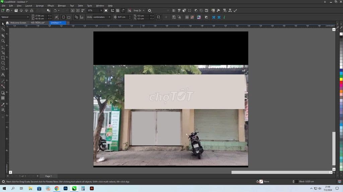
Task: Select the Transparency checkerboard tool
Action: (x=3, y=98)
